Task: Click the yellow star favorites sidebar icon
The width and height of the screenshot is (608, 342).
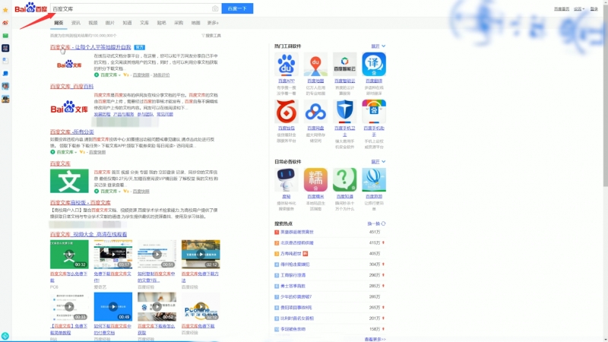Action: (5, 10)
